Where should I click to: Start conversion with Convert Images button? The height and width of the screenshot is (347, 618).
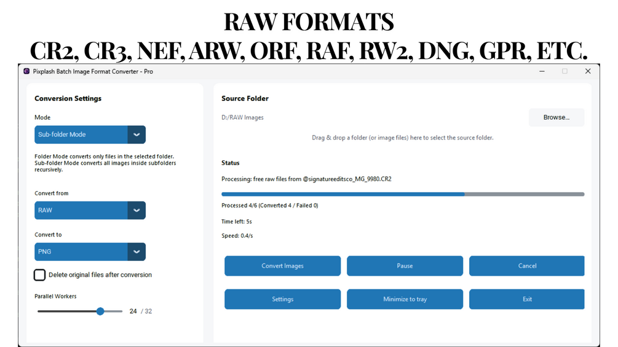[283, 266]
